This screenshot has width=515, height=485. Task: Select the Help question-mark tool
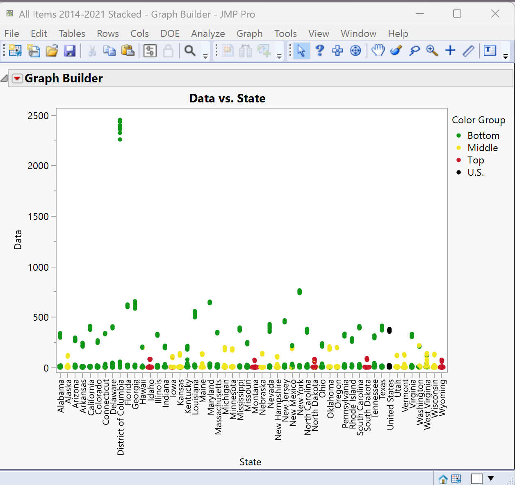tap(320, 51)
